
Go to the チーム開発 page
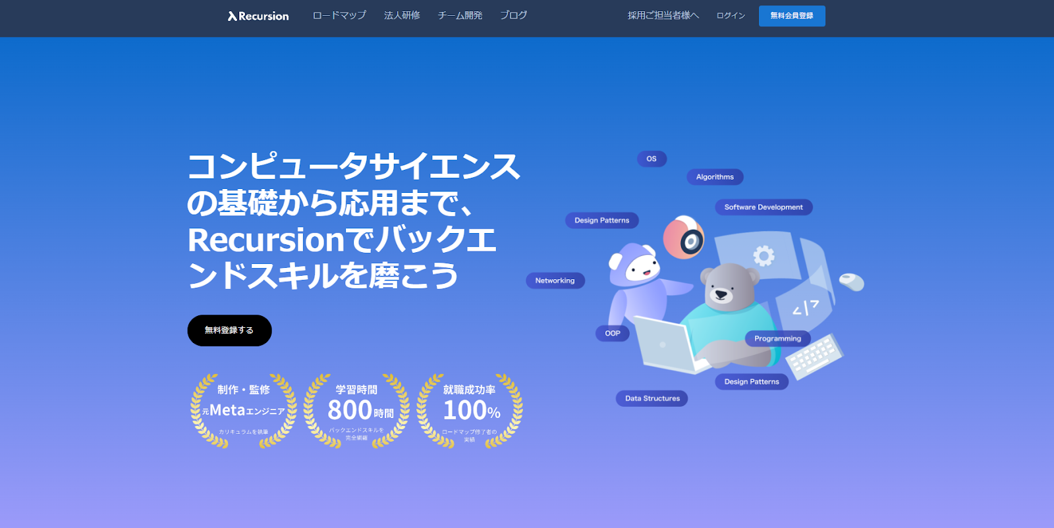tap(460, 15)
